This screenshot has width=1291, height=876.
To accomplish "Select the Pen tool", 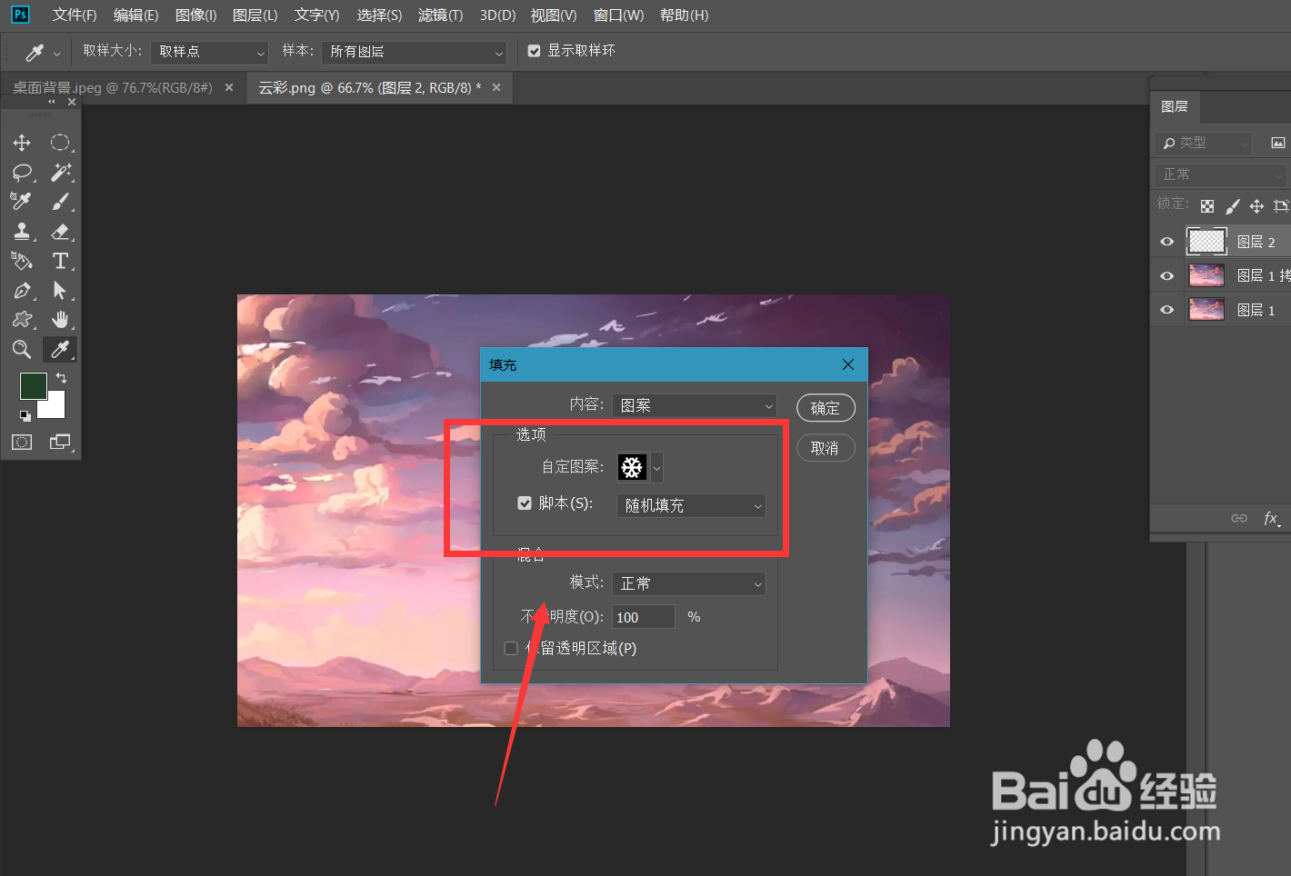I will pos(22,291).
